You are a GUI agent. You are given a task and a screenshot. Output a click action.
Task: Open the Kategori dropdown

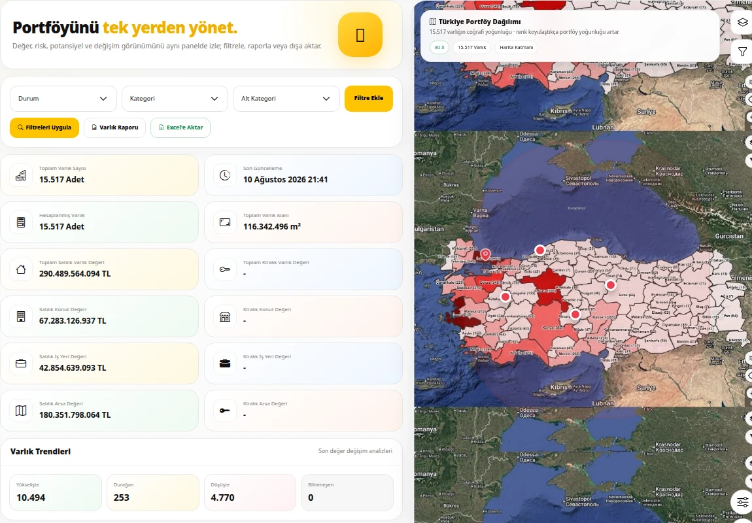click(175, 99)
